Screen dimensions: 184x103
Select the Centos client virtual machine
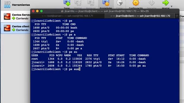[x=16, y=28]
